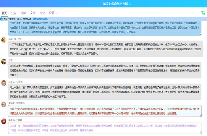Click sender name 影像 24 王鹏鹏

point(16,120)
